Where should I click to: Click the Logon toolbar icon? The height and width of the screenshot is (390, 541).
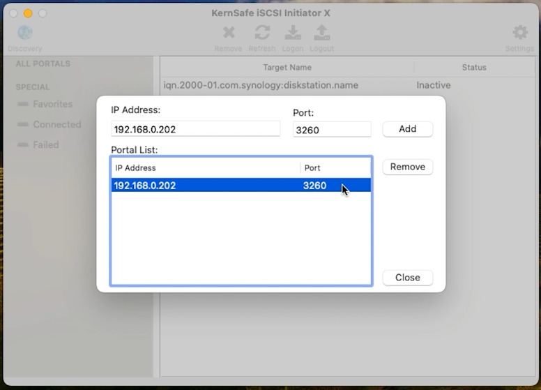point(293,33)
